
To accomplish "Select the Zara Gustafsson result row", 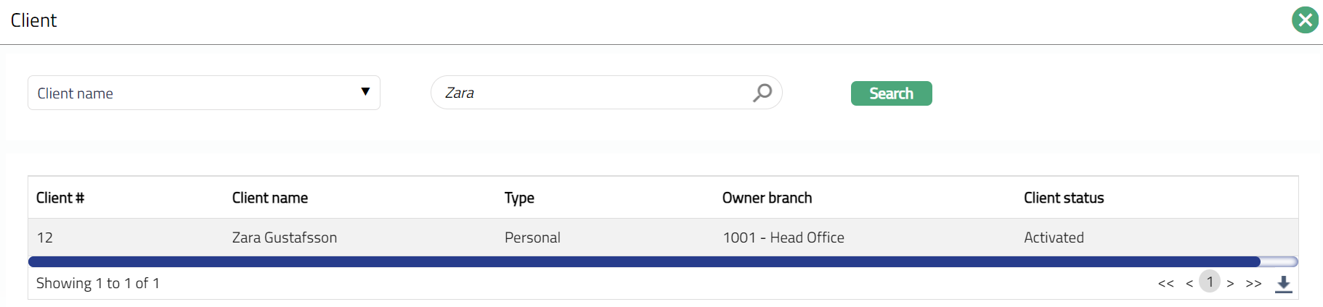I will 285,237.
